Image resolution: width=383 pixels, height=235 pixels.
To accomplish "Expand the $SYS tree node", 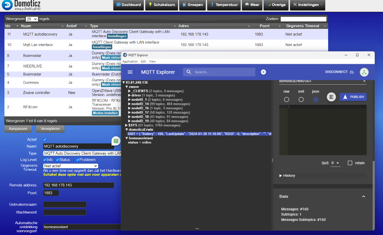I will pyautogui.click(x=127, y=125).
